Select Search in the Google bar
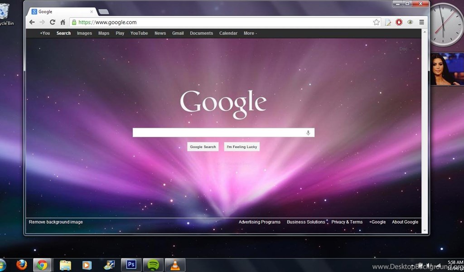The height and width of the screenshot is (272, 464). coord(63,33)
